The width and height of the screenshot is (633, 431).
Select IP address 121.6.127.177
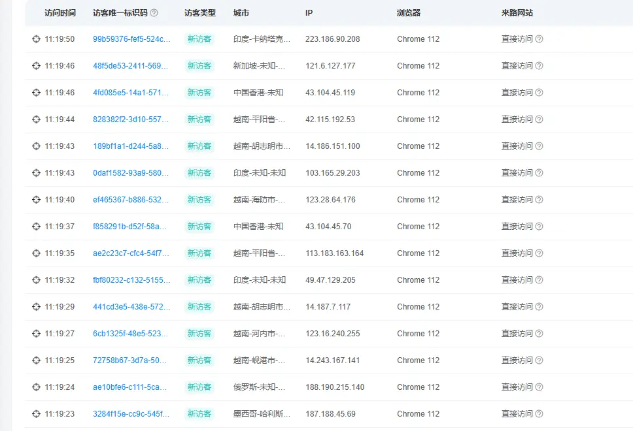click(330, 66)
